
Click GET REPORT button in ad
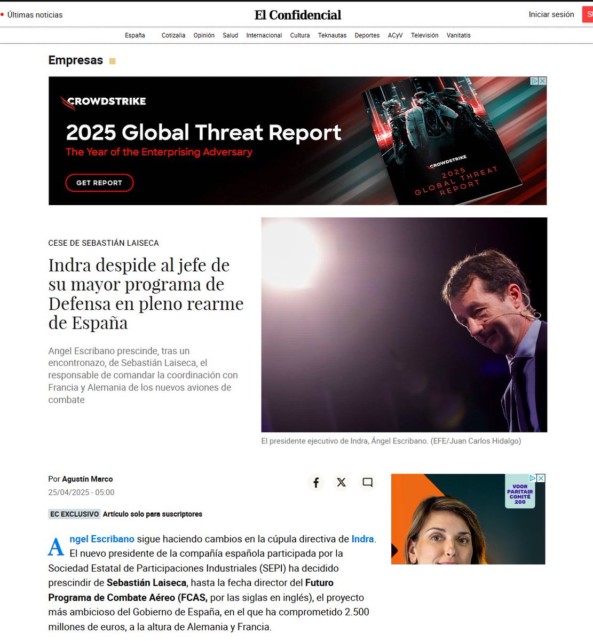tap(99, 183)
